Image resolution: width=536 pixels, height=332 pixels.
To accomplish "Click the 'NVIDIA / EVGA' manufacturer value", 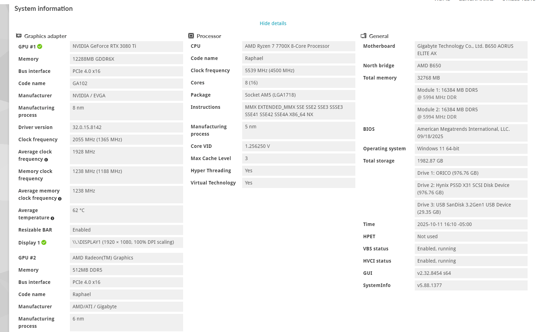I will (126, 96).
